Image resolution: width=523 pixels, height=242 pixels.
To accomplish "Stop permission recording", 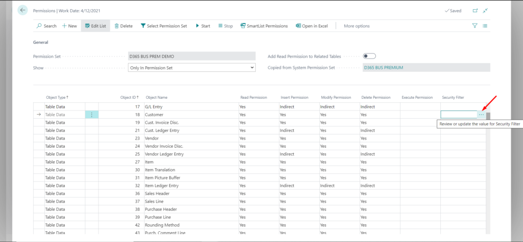I will click(225, 26).
